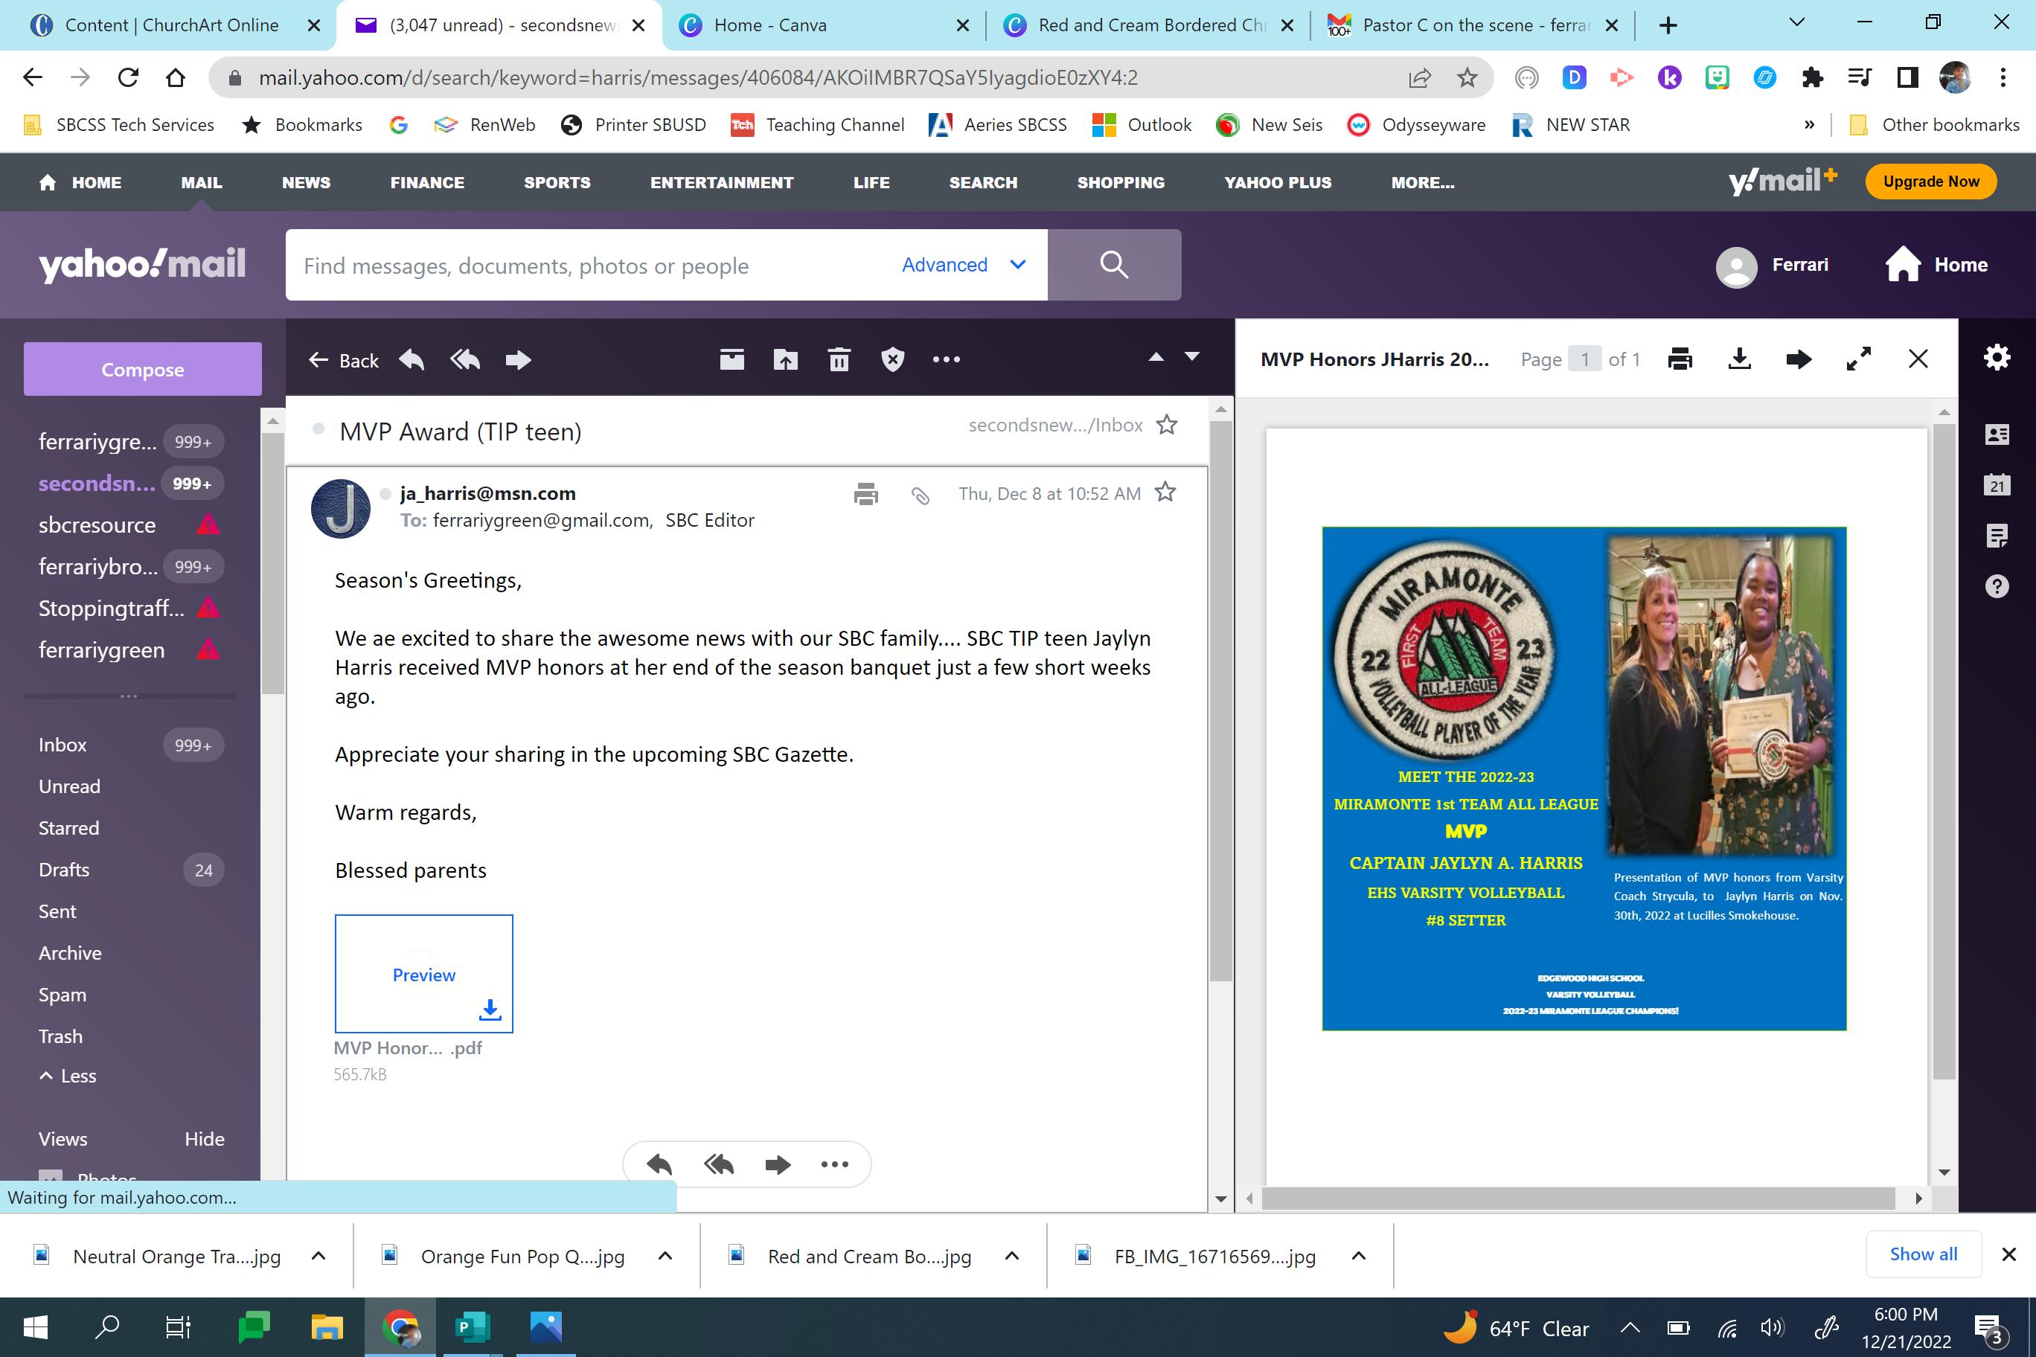Open the FINANCE menu item
Screen dimensions: 2036x1357
(426, 182)
